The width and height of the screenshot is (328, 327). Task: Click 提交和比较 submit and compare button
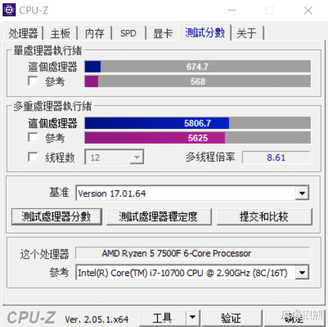coord(264,216)
